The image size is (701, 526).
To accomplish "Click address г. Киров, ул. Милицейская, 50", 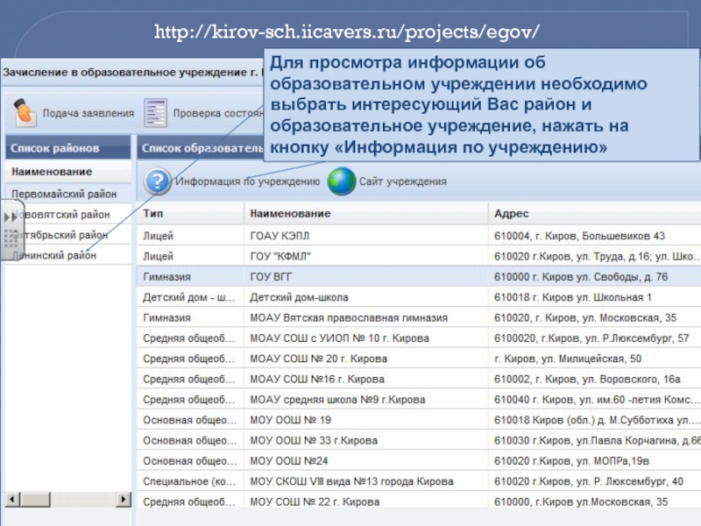I will (568, 359).
